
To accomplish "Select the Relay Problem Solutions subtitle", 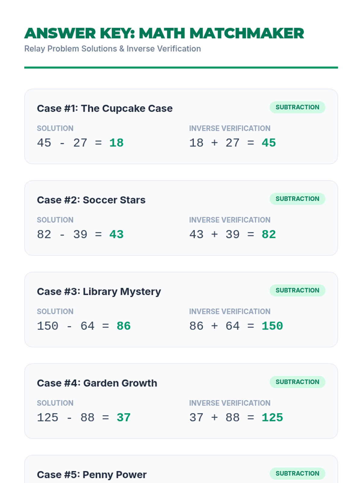I will (x=113, y=49).
